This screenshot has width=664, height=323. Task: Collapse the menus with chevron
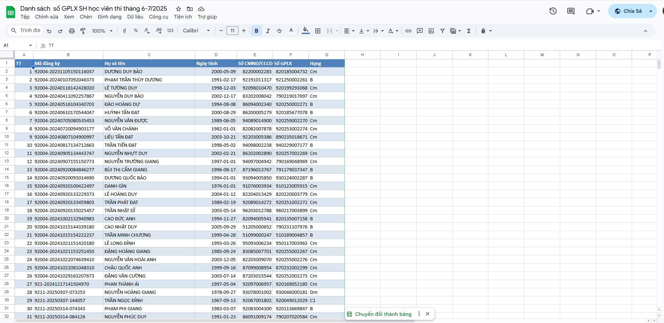[646, 31]
